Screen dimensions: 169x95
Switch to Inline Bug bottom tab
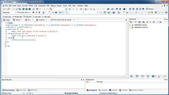(x=32, y=90)
